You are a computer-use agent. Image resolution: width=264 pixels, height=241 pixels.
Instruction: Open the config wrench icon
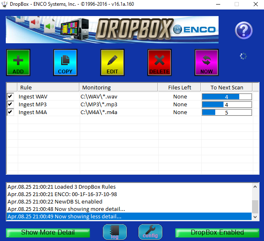coord(150,232)
